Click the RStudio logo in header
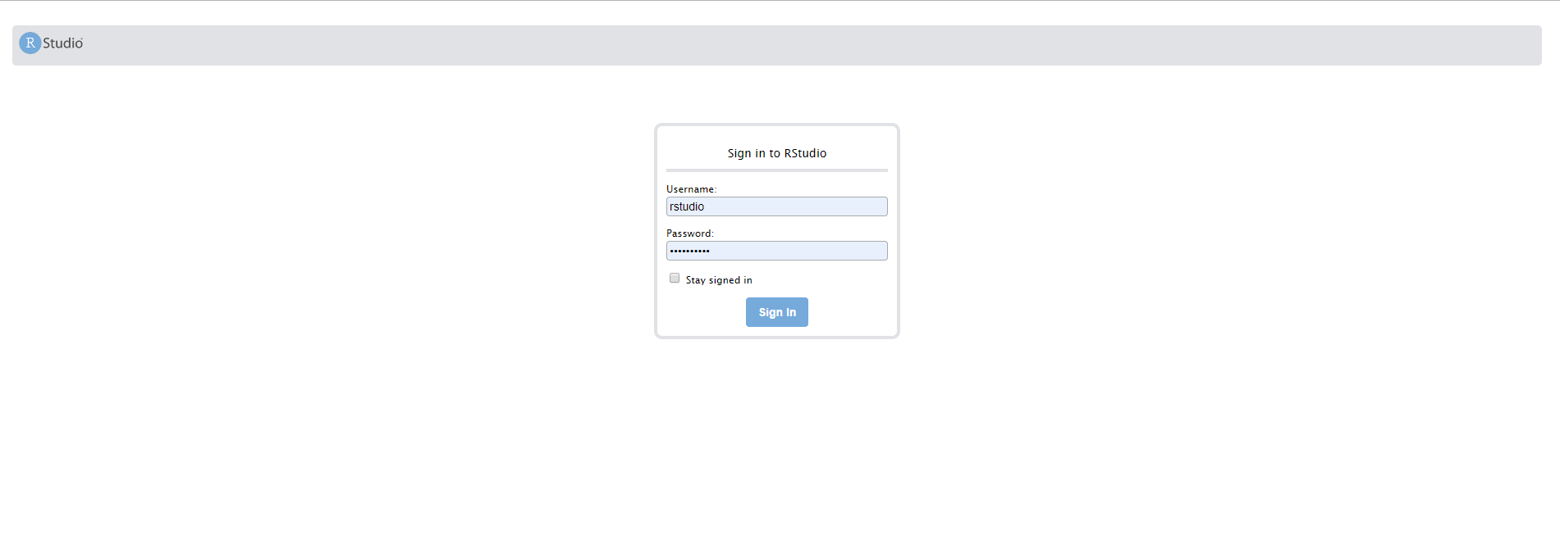This screenshot has width=1560, height=544. click(x=51, y=43)
